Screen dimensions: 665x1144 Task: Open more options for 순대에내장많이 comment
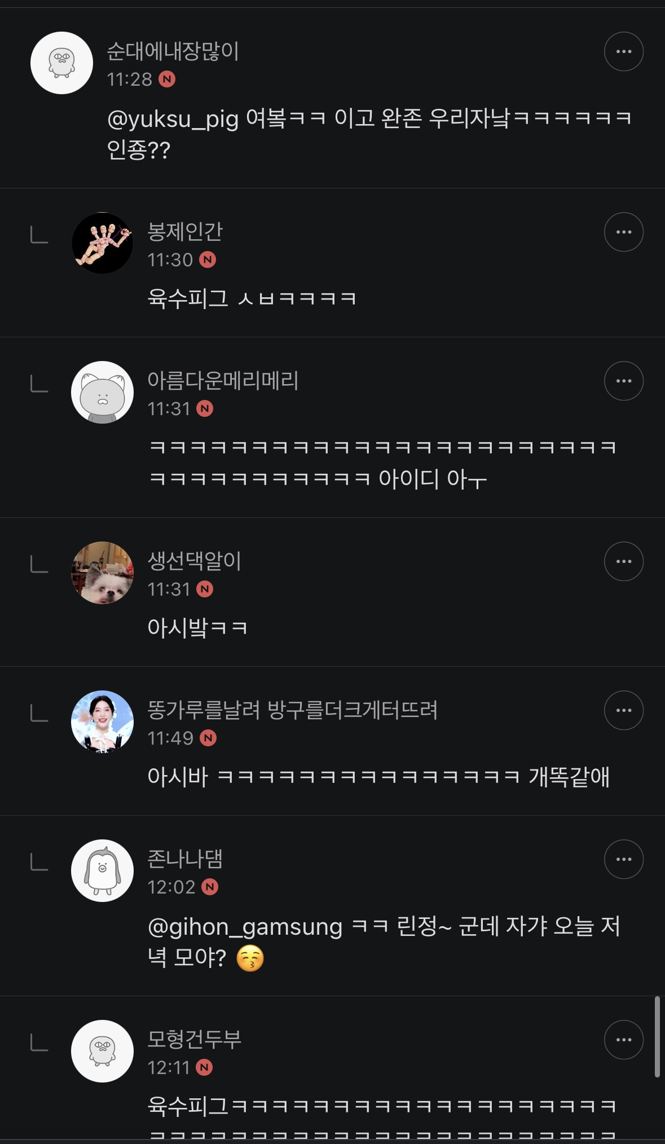[623, 51]
